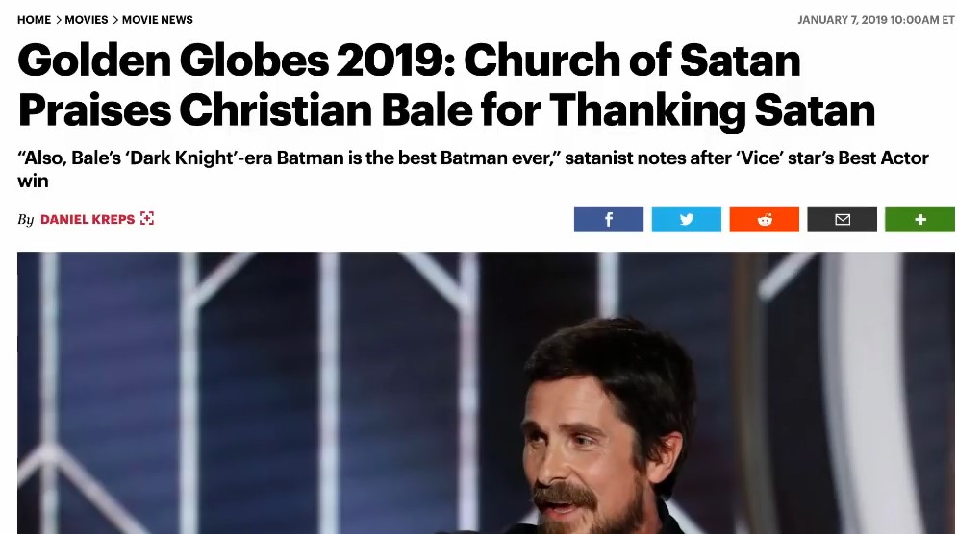Click the word "win" ending the subheadline
This screenshot has height=534, width=957.
[33, 181]
